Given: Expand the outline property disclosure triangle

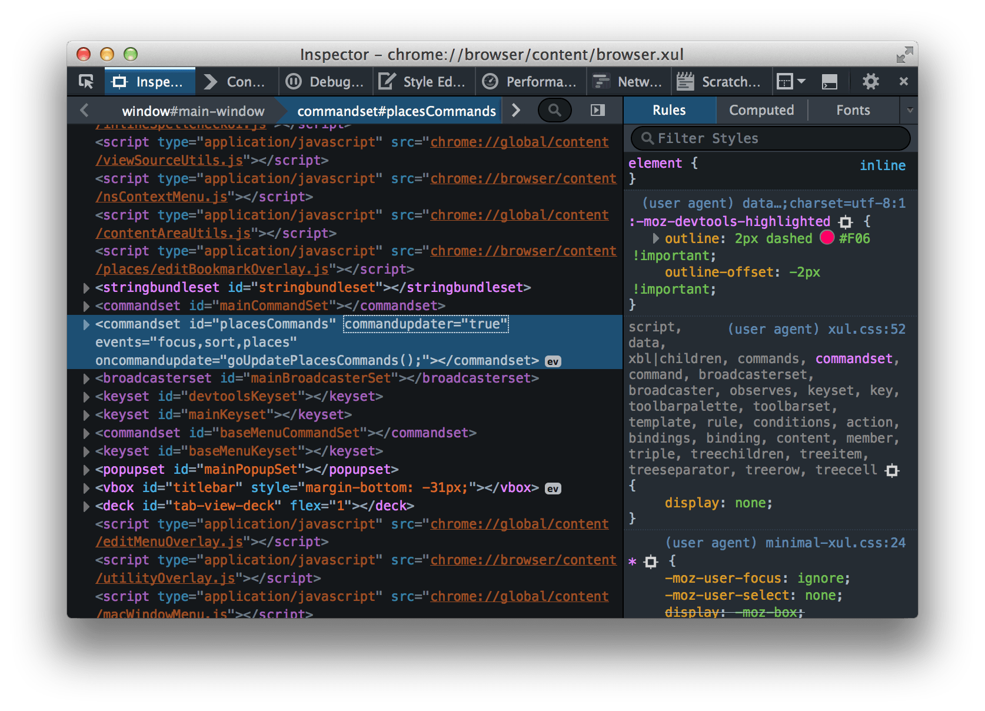Looking at the screenshot, I should click(655, 238).
